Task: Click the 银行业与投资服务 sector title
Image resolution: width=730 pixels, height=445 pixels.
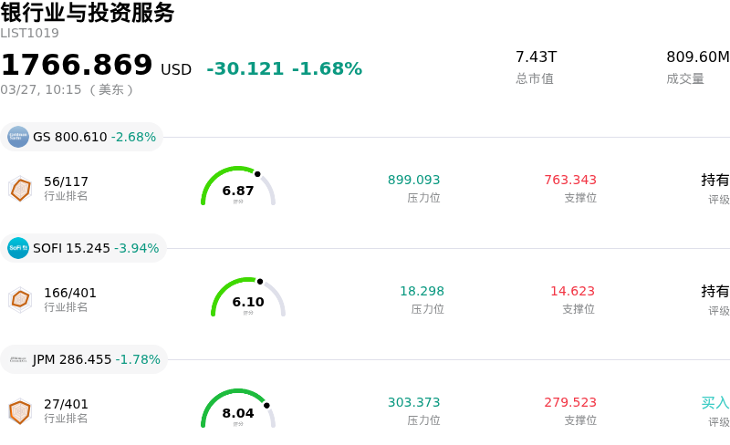Action: (x=88, y=13)
